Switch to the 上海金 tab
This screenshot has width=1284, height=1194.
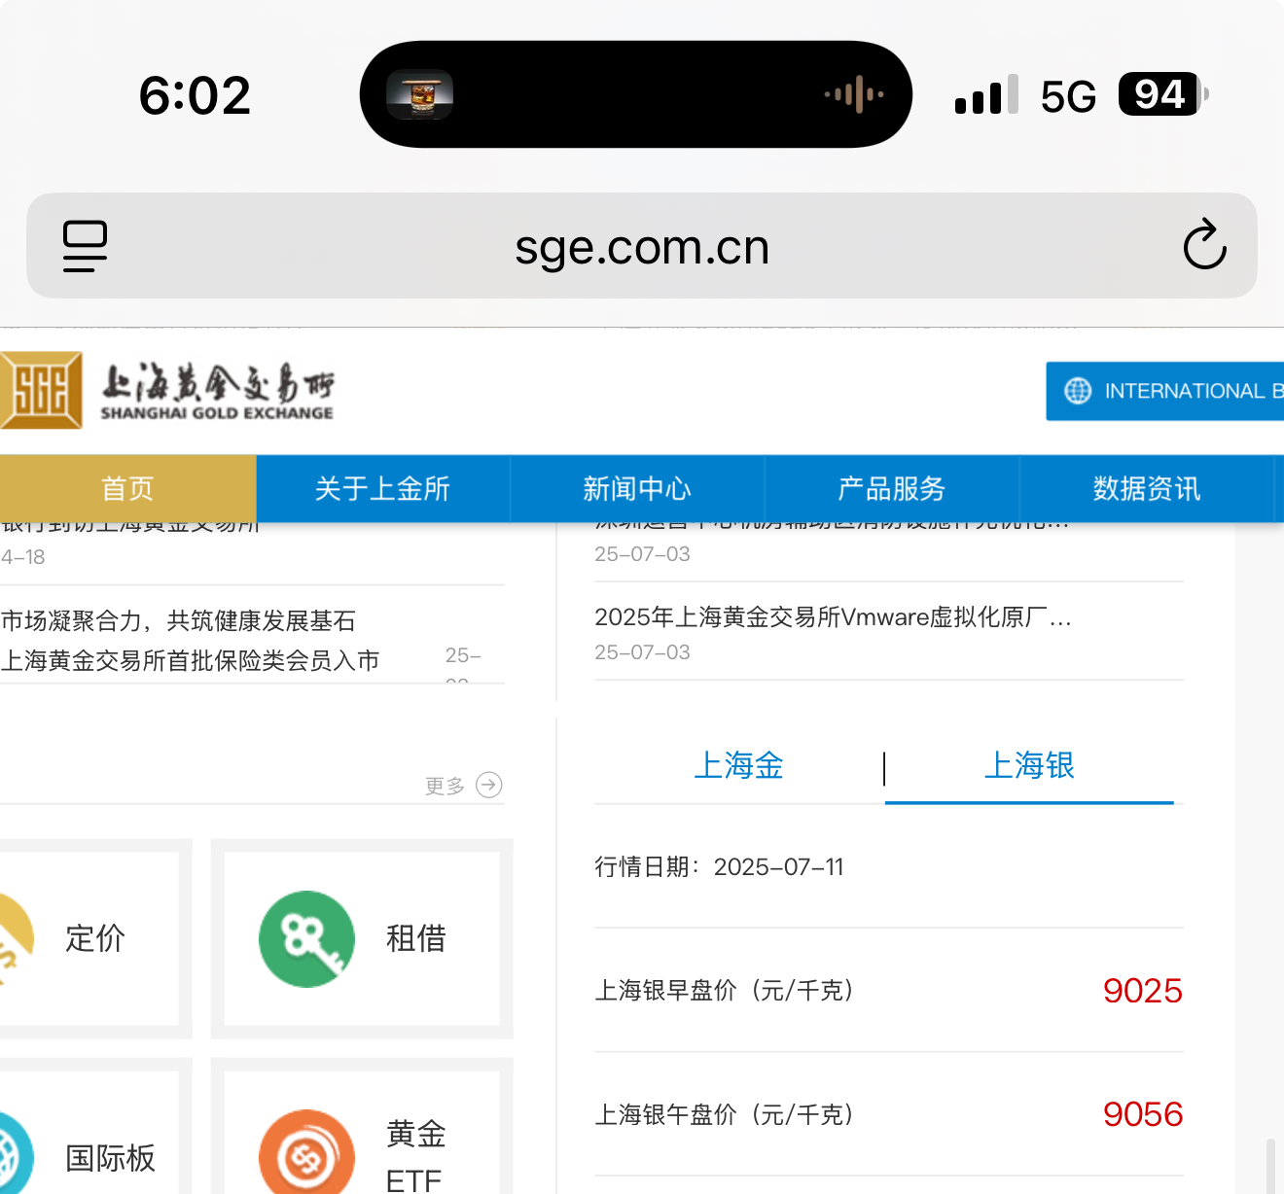(739, 766)
